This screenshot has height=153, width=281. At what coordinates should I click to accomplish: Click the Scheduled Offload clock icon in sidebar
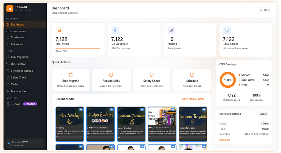pyautogui.click(x=8, y=71)
